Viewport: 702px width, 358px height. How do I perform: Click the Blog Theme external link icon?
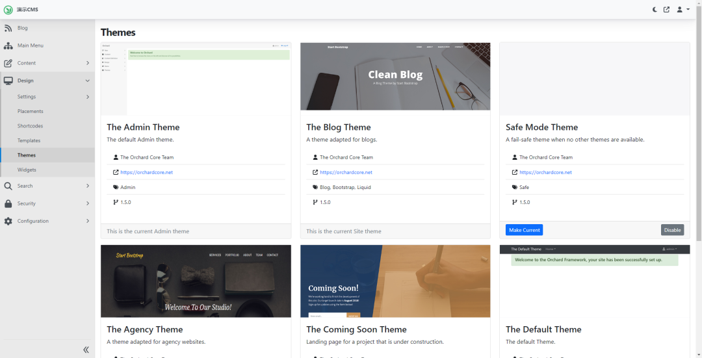click(x=315, y=172)
